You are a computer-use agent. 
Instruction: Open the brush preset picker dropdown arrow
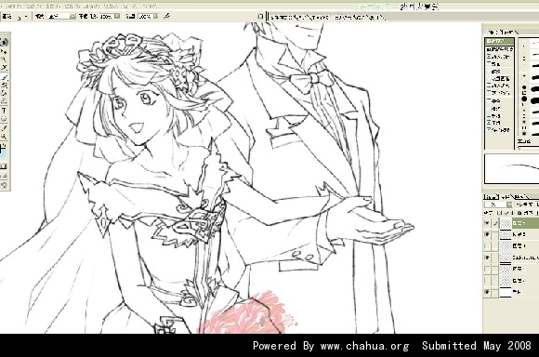click(x=26, y=16)
